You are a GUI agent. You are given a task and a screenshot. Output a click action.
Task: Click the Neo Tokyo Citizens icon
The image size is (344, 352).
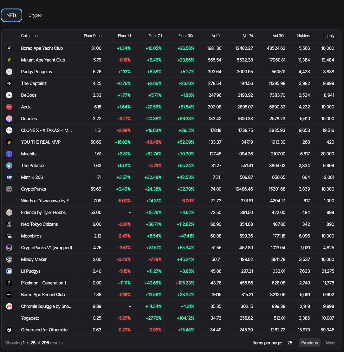9,224
